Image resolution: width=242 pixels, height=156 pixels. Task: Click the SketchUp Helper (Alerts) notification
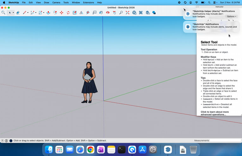[x=211, y=14]
